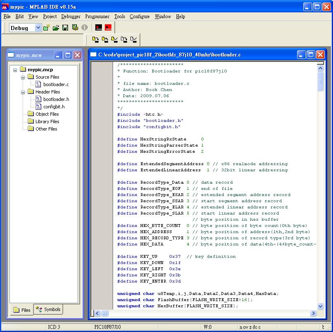Image resolution: width=333 pixels, height=332 pixels.
Task: Click the Save Workspace floppy icon
Action: (65, 28)
